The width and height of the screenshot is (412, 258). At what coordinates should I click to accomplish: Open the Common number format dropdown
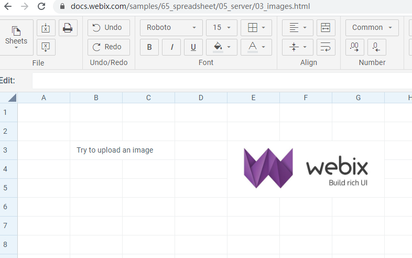[x=372, y=28]
